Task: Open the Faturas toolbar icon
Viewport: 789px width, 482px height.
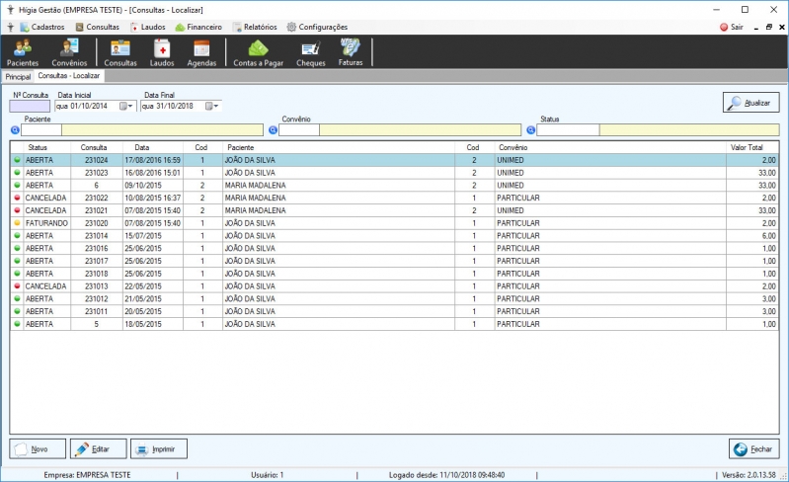Action: pos(351,52)
